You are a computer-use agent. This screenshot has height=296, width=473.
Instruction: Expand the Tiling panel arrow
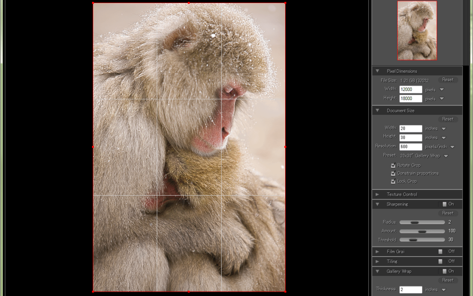[x=378, y=261]
